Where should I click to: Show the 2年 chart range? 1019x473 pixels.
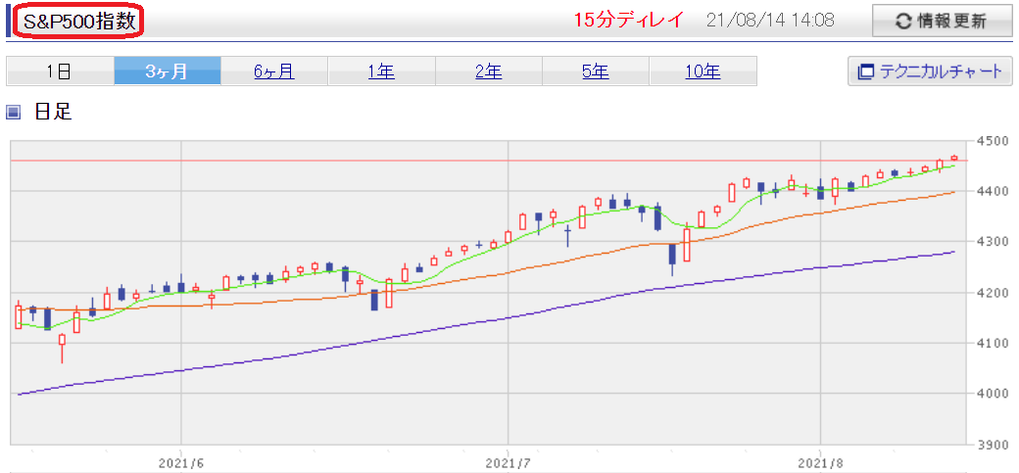(x=489, y=71)
